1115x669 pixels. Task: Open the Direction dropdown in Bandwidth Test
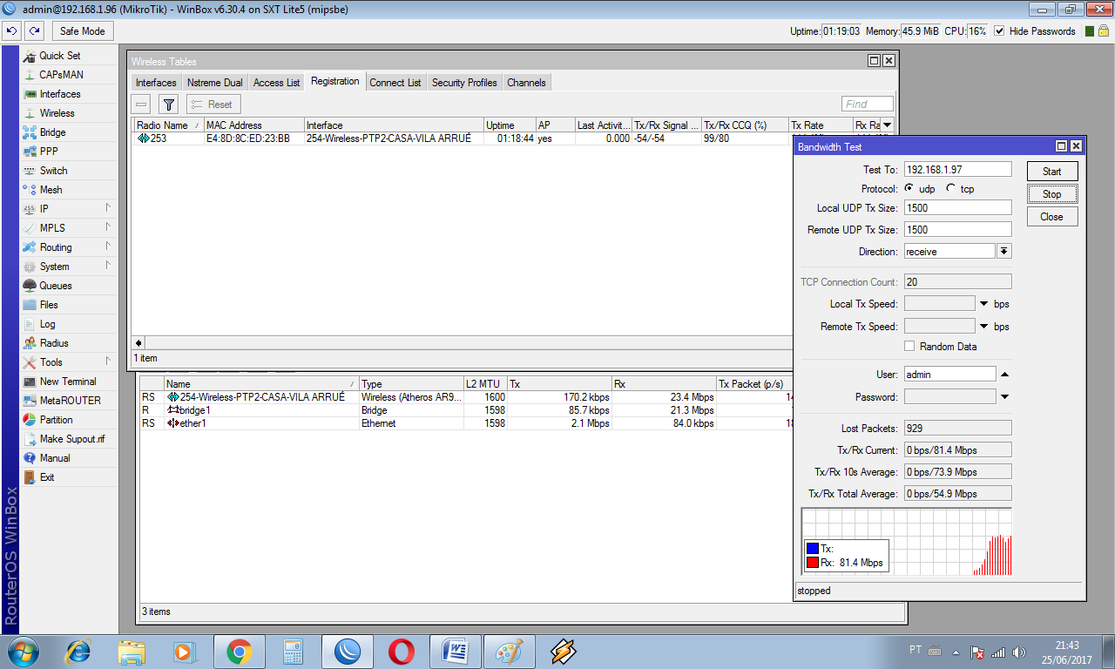click(1004, 251)
